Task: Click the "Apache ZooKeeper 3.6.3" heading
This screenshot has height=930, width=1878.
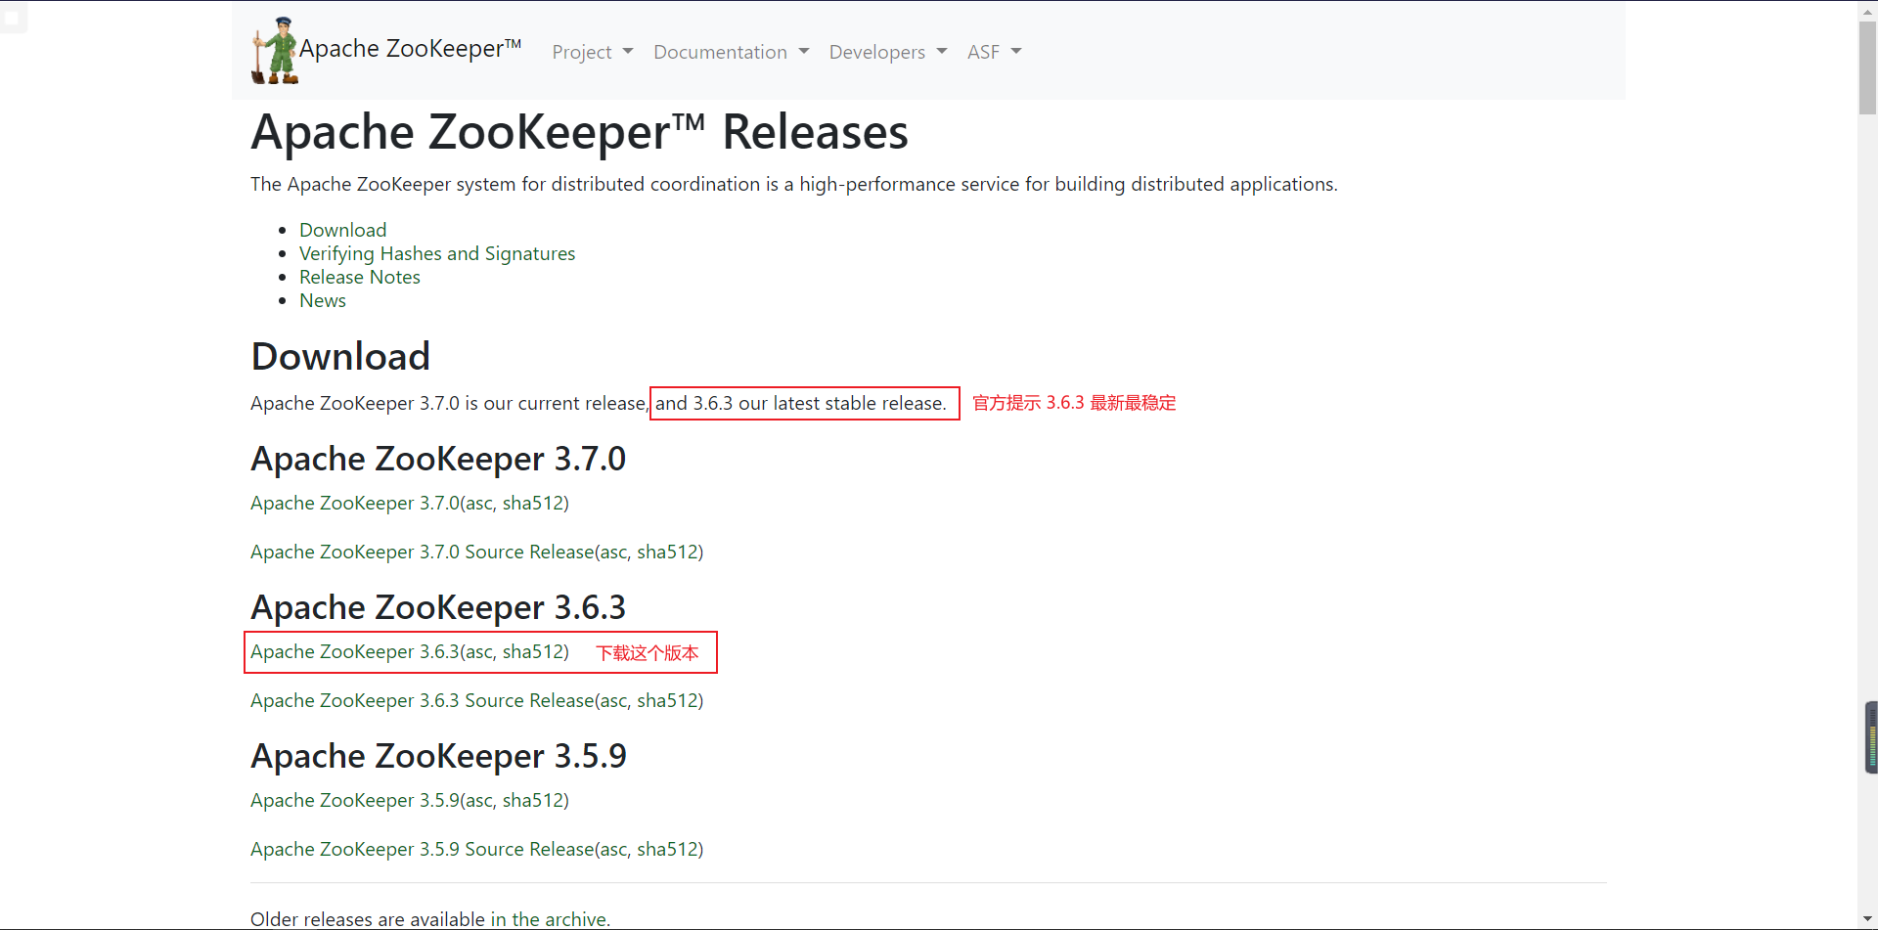Action: coord(438,607)
